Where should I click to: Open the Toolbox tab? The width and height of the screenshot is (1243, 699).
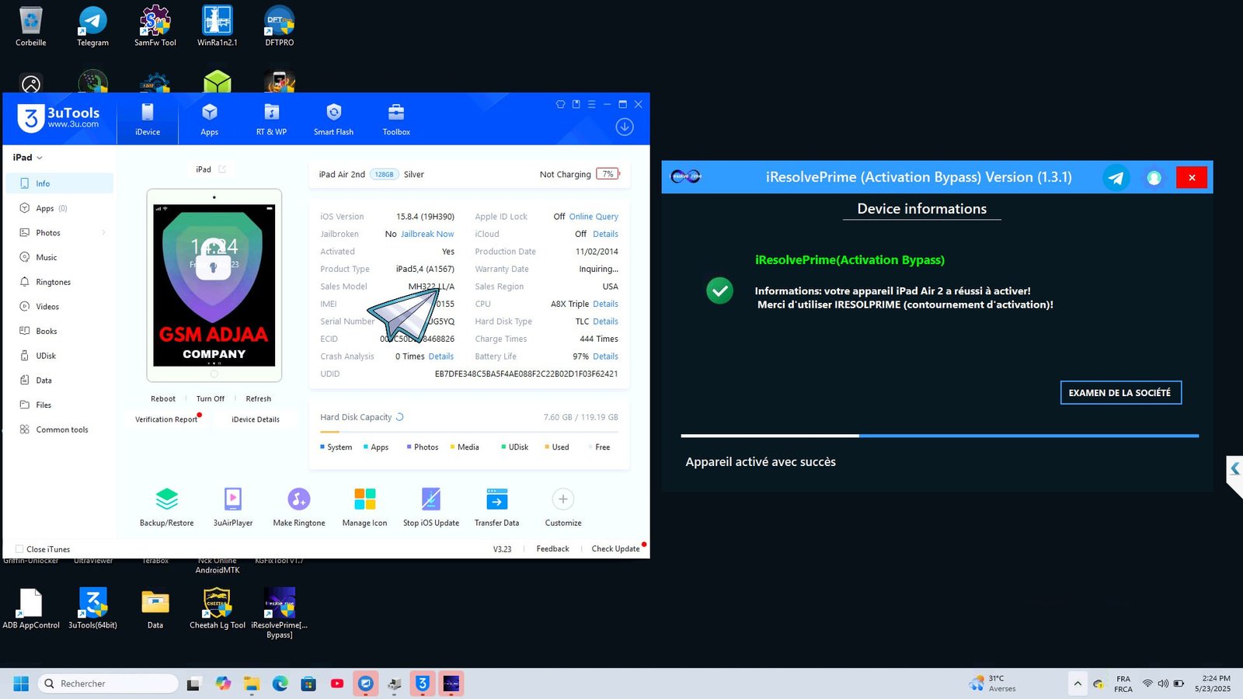[396, 119]
